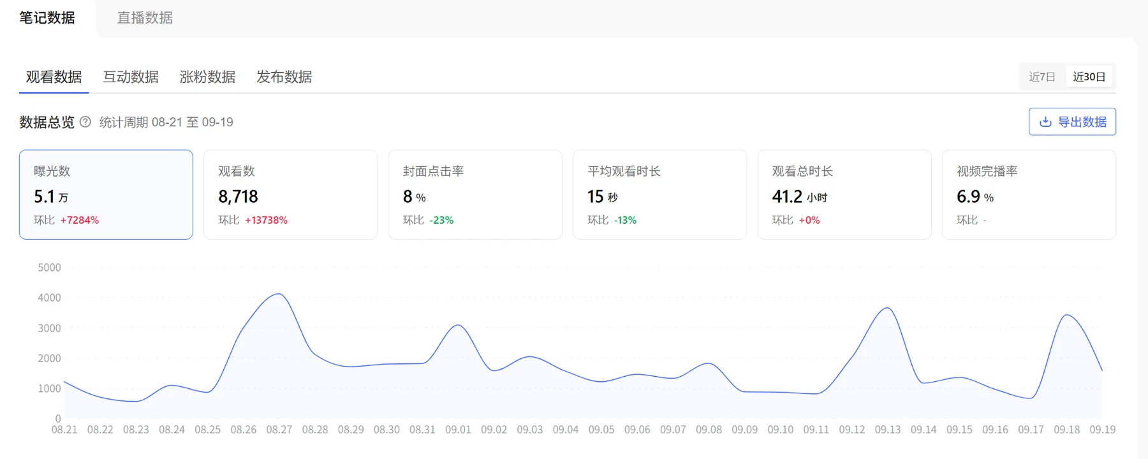Screen dimensions: 1148x459
Task: Click the +7284% change value
Action: point(80,220)
